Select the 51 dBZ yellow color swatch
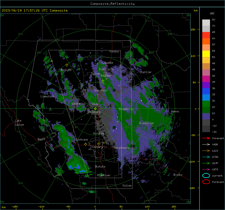Viewport: 225px width, 210px height. pyautogui.click(x=206, y=54)
